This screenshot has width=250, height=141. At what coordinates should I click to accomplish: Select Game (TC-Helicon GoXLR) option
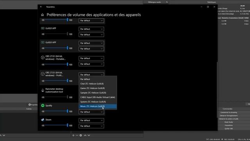pos(98,88)
